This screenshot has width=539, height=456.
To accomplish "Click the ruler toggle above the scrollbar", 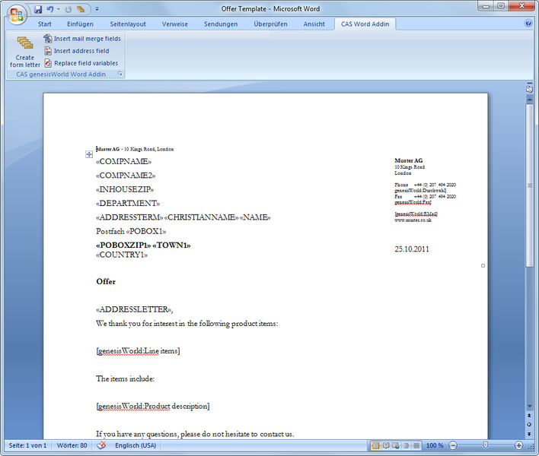I will click(x=529, y=88).
